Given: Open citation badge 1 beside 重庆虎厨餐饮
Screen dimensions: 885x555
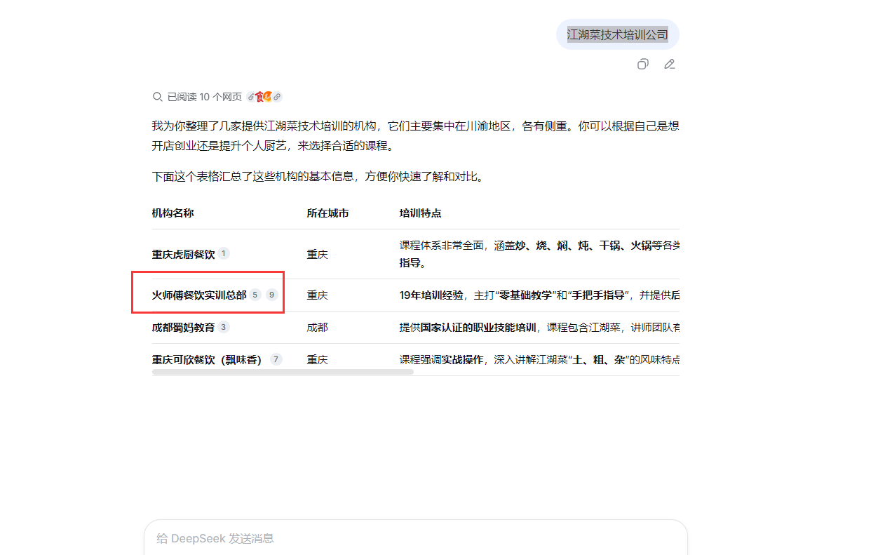Looking at the screenshot, I should [x=224, y=253].
